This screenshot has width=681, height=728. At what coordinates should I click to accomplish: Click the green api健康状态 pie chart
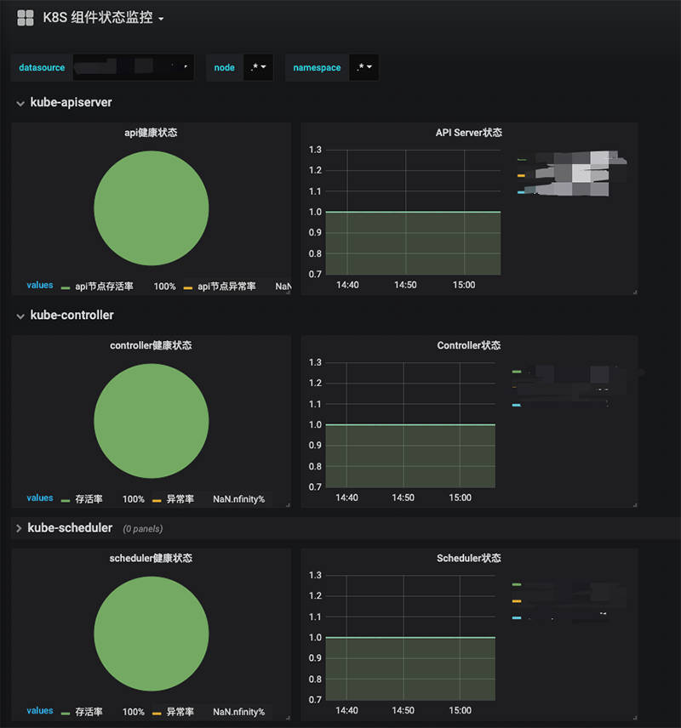click(x=151, y=208)
